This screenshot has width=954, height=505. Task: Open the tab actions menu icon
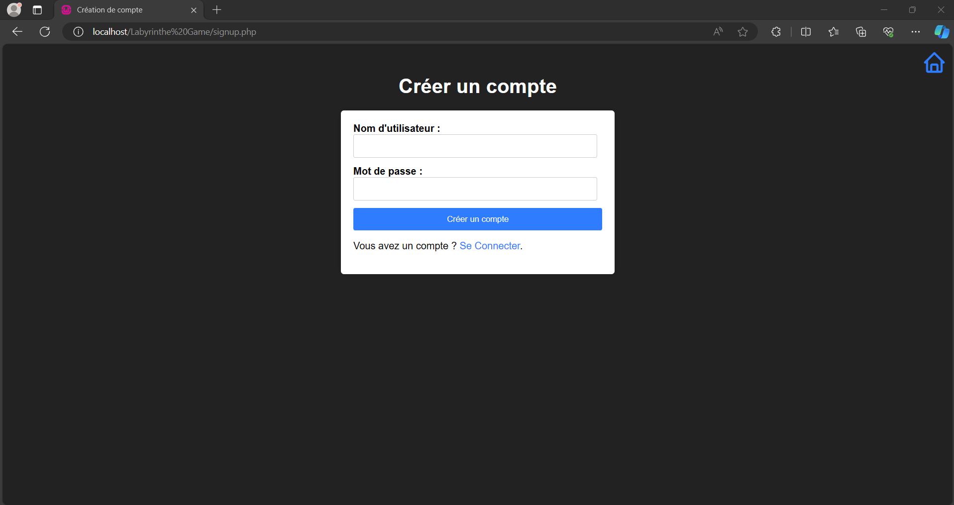click(x=37, y=10)
